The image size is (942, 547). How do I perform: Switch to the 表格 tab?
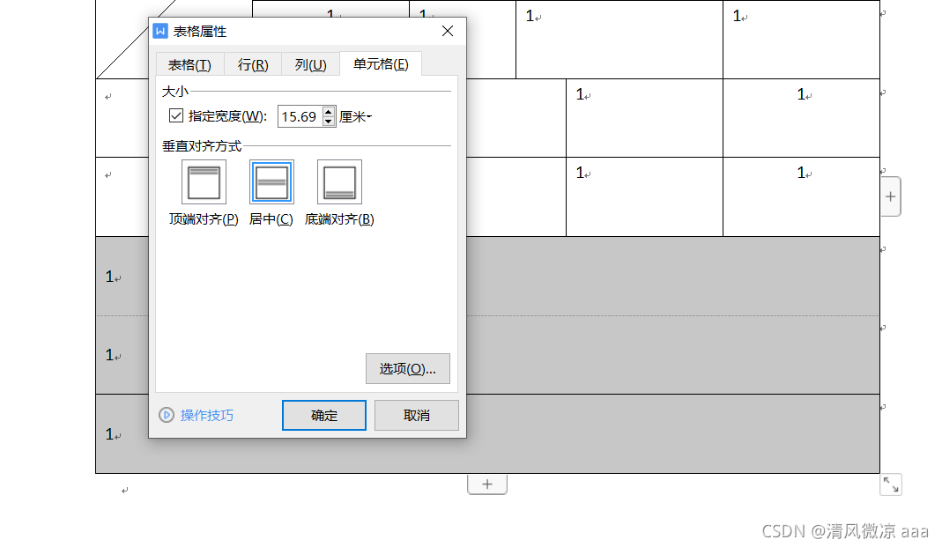(188, 63)
